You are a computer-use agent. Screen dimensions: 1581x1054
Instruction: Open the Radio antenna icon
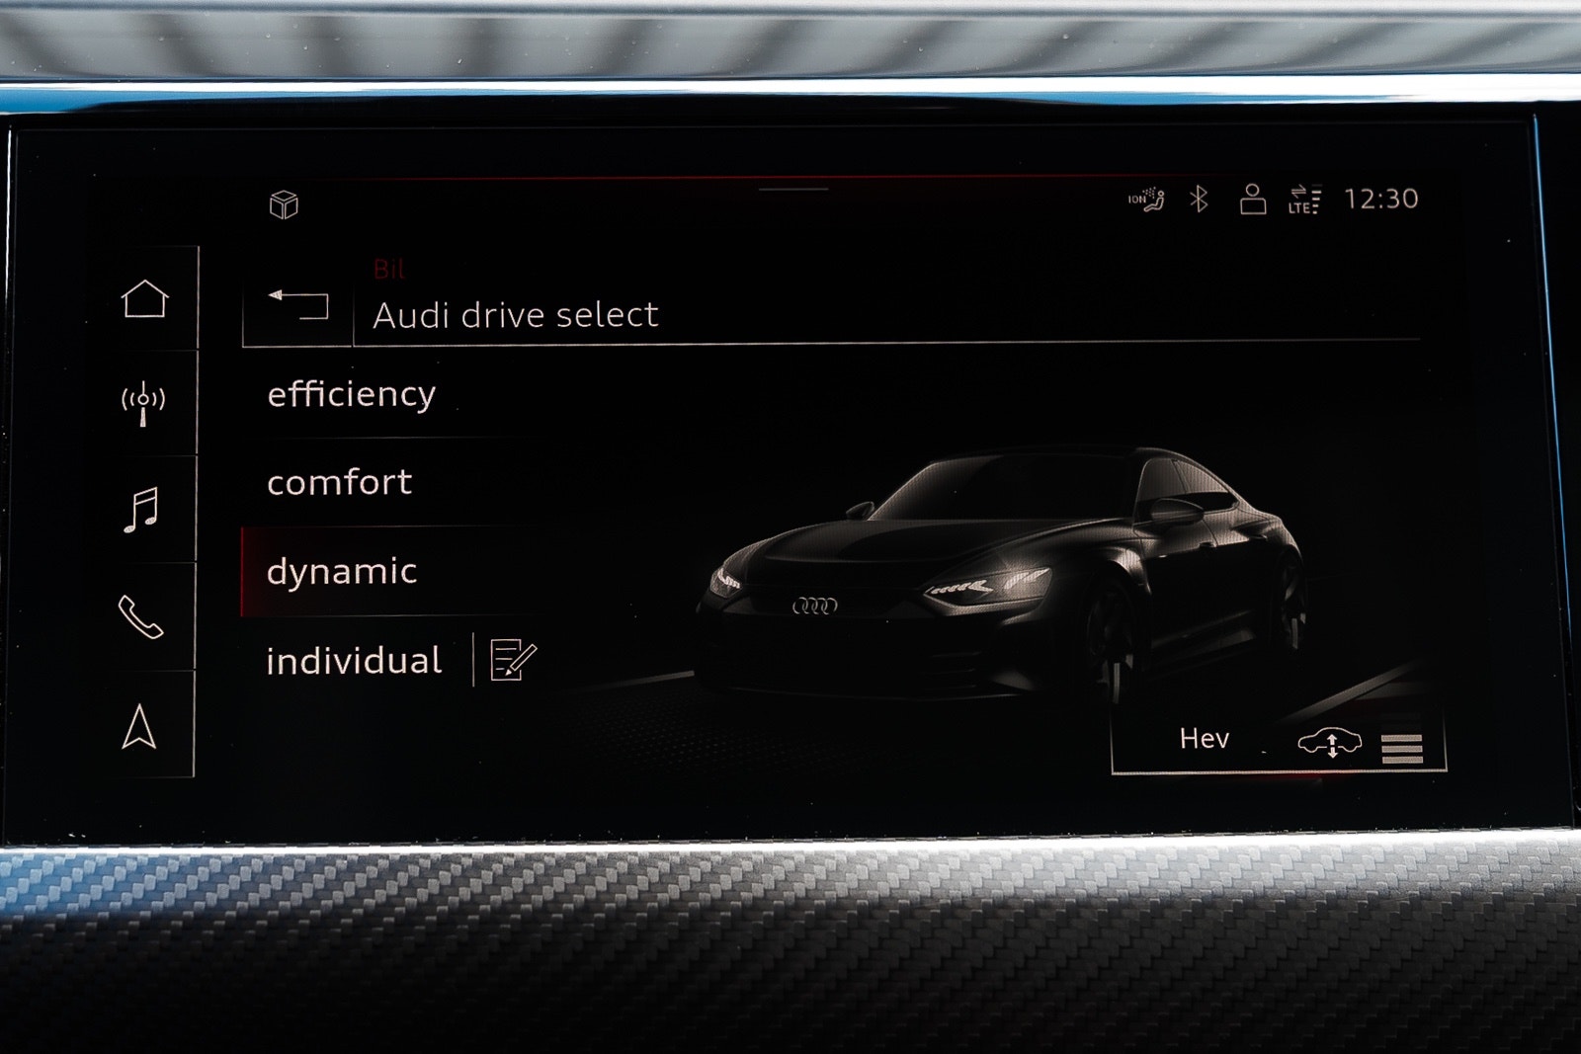(x=143, y=403)
